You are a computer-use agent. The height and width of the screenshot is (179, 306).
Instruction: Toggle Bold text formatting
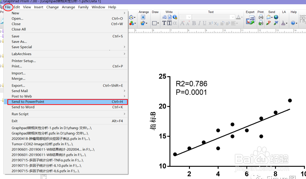194,23
